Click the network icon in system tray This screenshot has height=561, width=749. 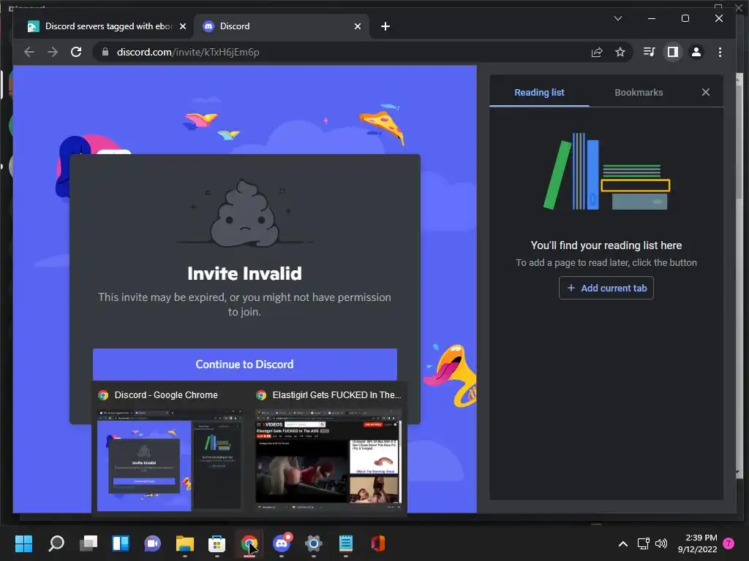point(643,543)
